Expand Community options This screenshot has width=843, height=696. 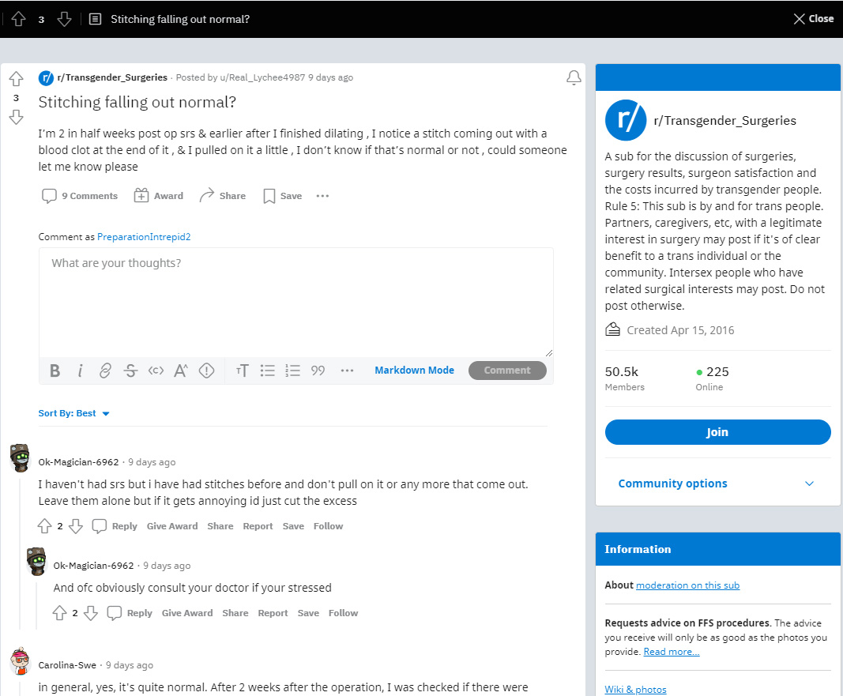[x=717, y=483]
